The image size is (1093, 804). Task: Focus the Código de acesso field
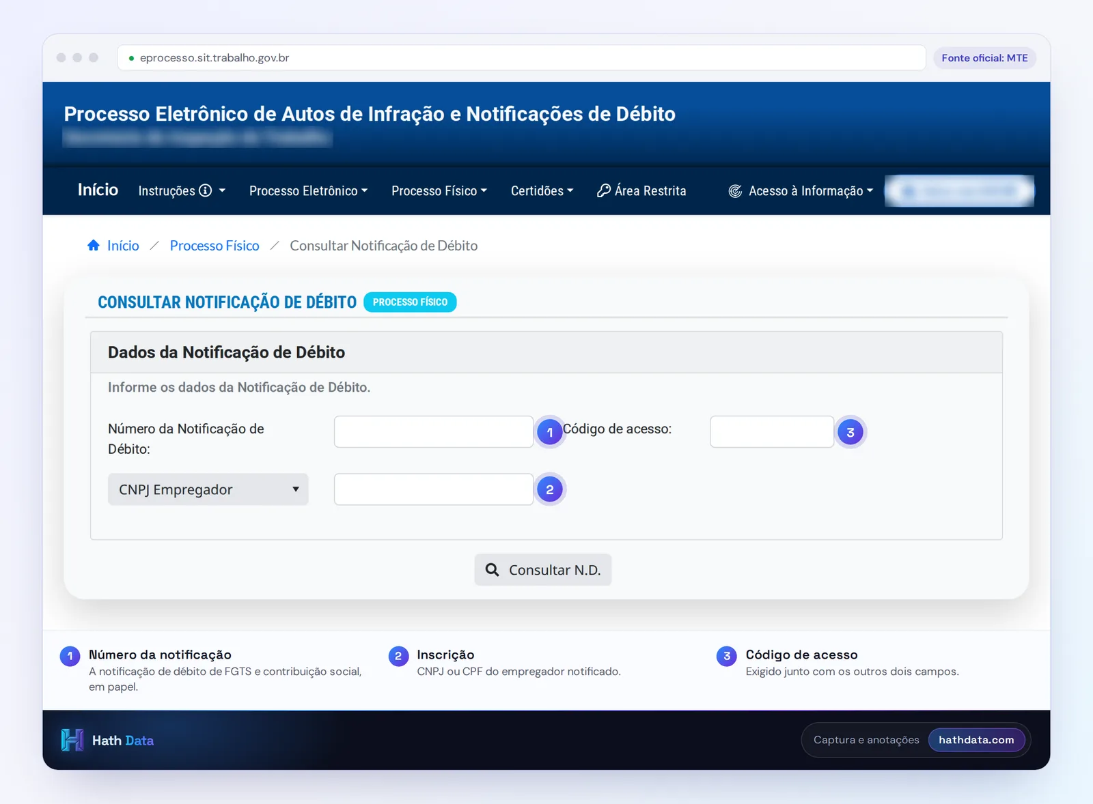tap(772, 431)
